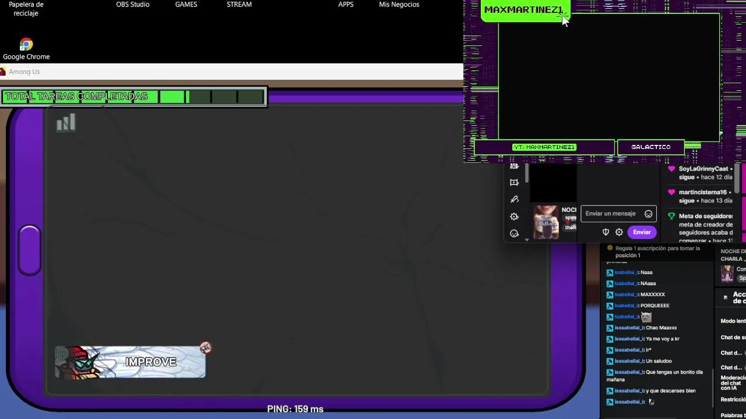Open the Papelera de reciclaje desktop icon
746x419 pixels.
tap(26, 9)
